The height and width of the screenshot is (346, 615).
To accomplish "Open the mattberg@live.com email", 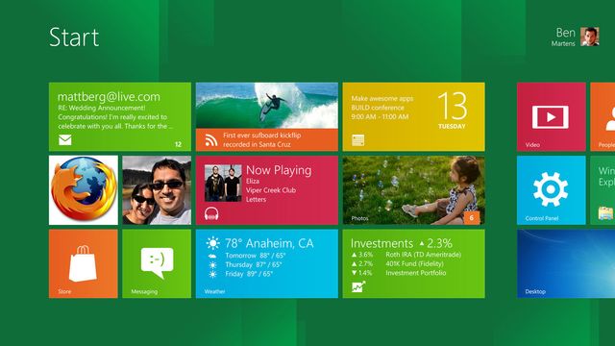I will (x=109, y=97).
